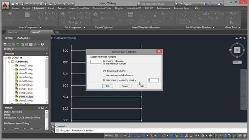The height and width of the screenshot is (140, 249).
Task: Click the command line customize wrench icon
Action: click(53, 131)
